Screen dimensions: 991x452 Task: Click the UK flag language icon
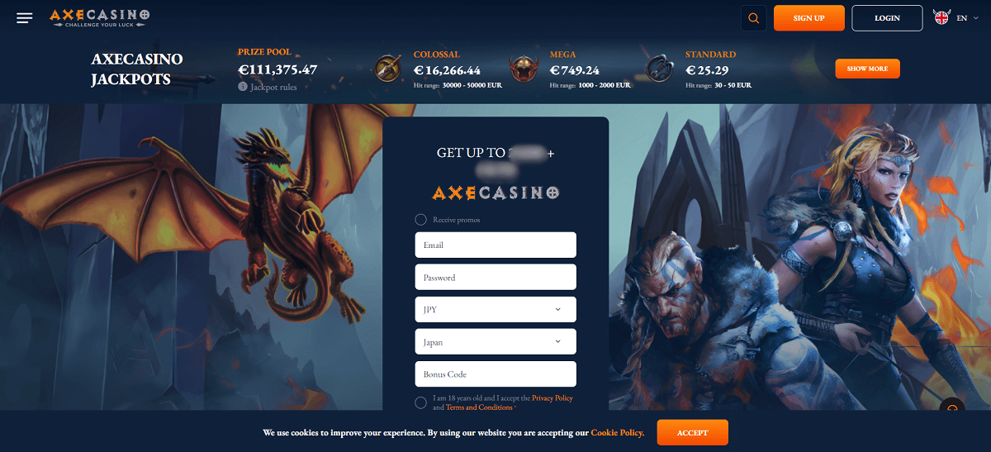(941, 17)
